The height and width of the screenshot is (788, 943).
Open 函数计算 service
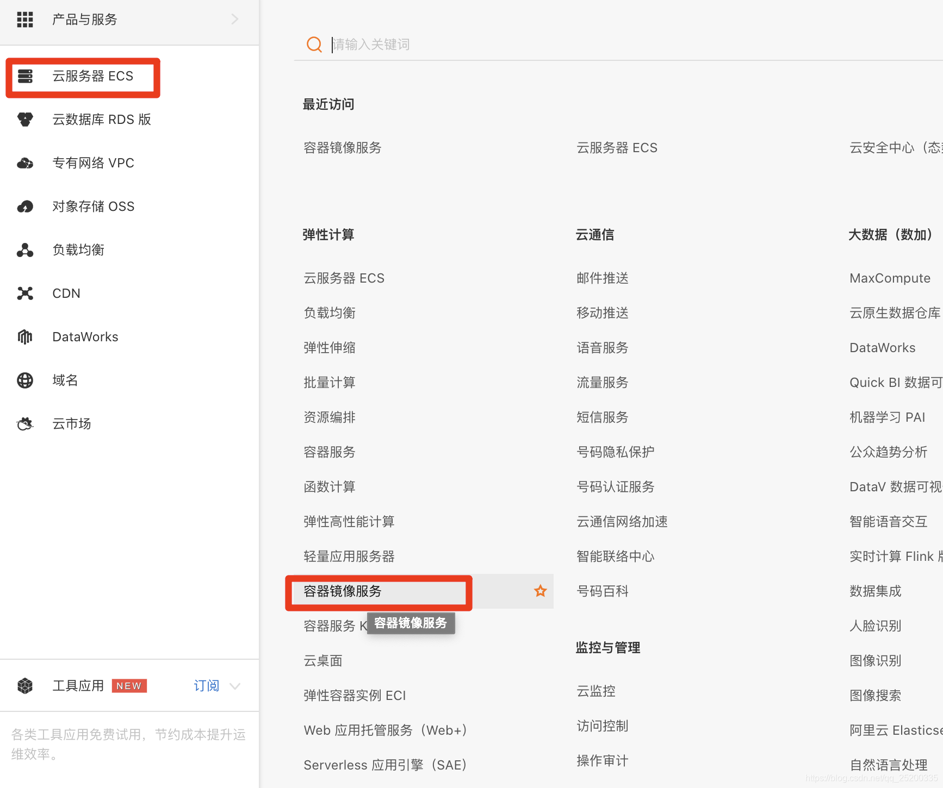click(x=330, y=487)
